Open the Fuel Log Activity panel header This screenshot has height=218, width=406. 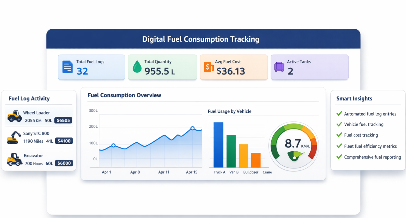[x=29, y=98]
